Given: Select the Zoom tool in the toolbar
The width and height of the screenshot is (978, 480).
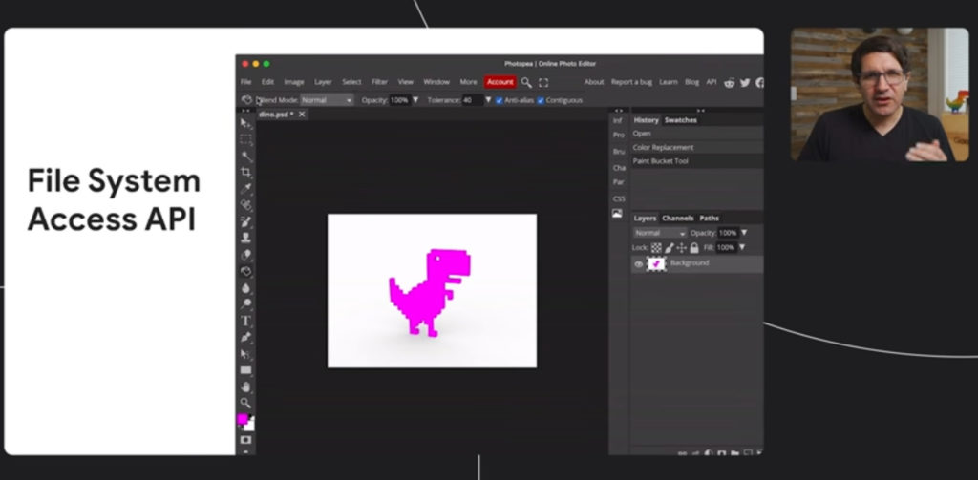Looking at the screenshot, I should (245, 403).
